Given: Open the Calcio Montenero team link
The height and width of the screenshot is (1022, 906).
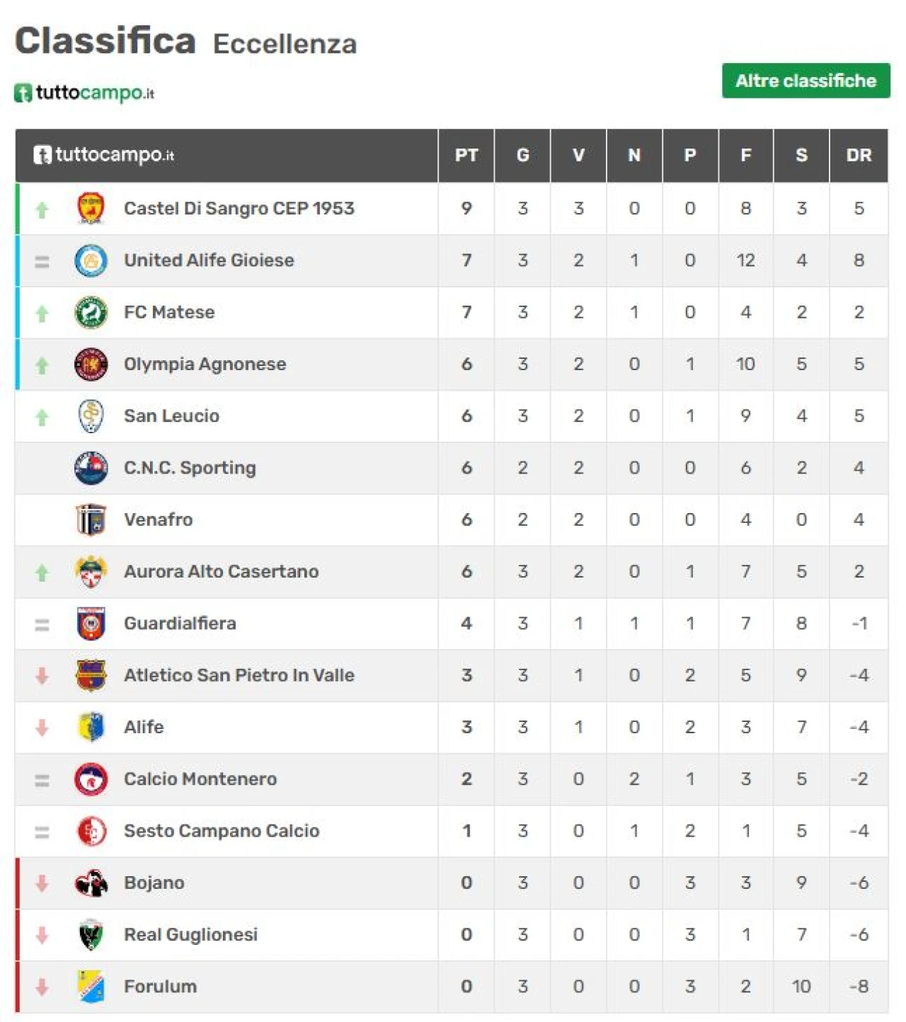Looking at the screenshot, I should (200, 779).
